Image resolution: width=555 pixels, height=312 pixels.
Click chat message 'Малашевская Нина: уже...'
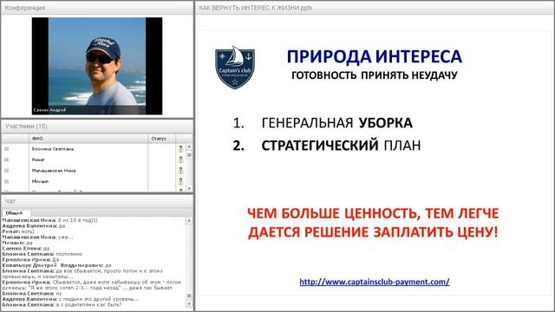click(37, 237)
